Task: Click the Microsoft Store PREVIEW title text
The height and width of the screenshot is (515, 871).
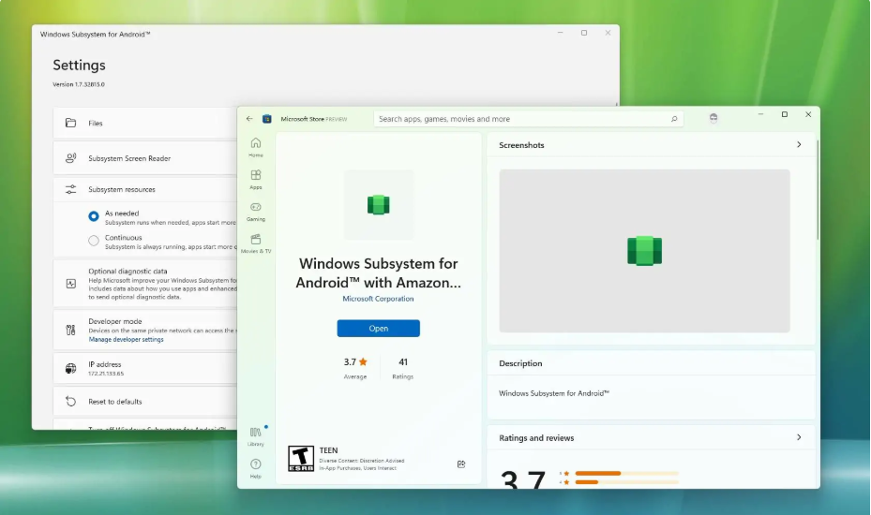Action: click(314, 119)
